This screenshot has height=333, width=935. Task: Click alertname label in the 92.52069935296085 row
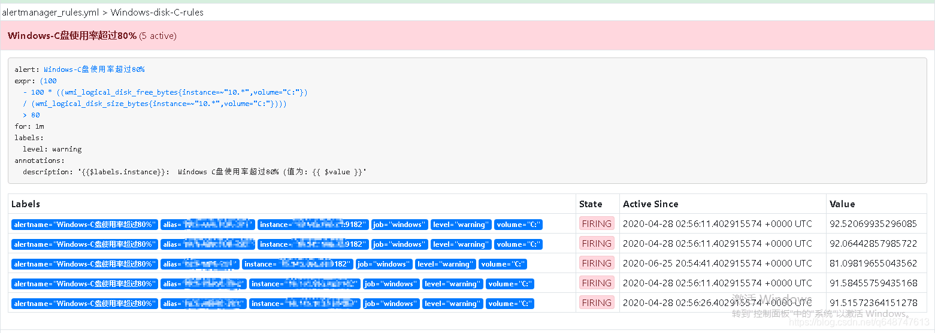click(84, 225)
